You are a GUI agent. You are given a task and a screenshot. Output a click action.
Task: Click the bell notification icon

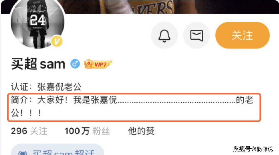[164, 36]
